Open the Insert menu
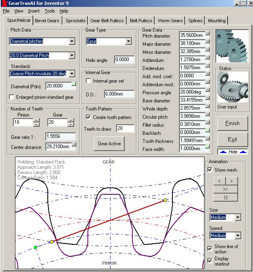 34,11
